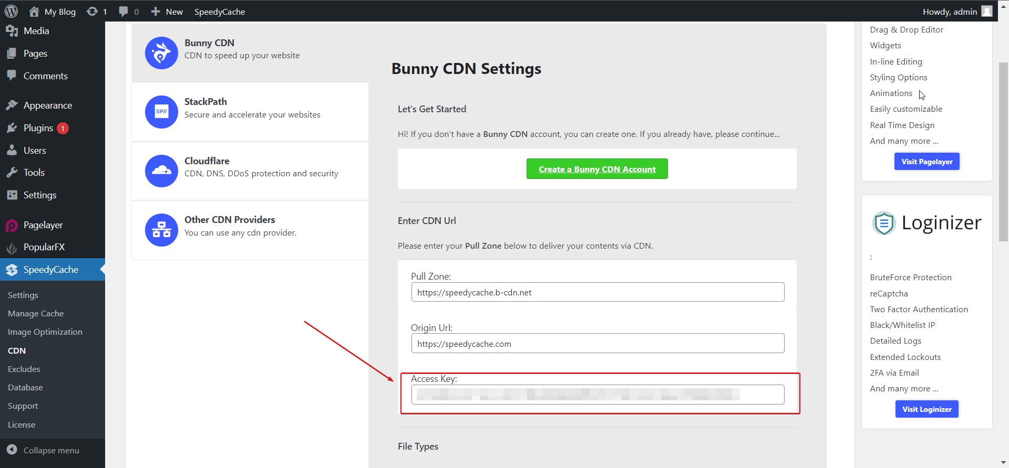Click the Pull Zone input field
Image resolution: width=1009 pixels, height=468 pixels.
[598, 292]
